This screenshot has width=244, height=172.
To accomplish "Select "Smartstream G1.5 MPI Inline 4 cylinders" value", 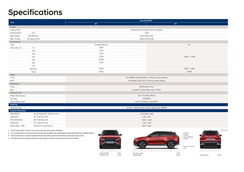I will tap(146, 30).
